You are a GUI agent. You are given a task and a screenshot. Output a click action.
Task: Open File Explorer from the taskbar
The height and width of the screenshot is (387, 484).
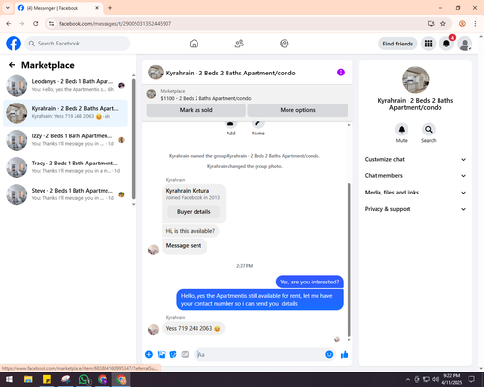coord(28,379)
